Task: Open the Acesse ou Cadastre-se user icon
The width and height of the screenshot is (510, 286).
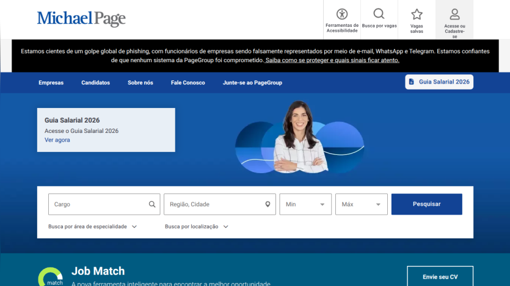Action: (454, 14)
